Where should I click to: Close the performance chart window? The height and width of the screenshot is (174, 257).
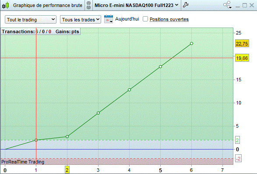pos(252,5)
